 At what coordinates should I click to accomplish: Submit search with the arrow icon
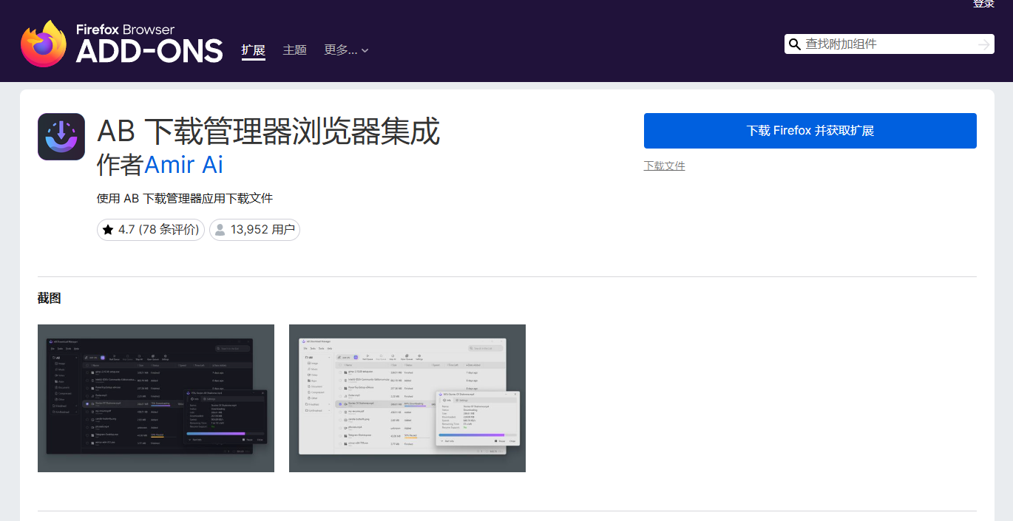983,44
